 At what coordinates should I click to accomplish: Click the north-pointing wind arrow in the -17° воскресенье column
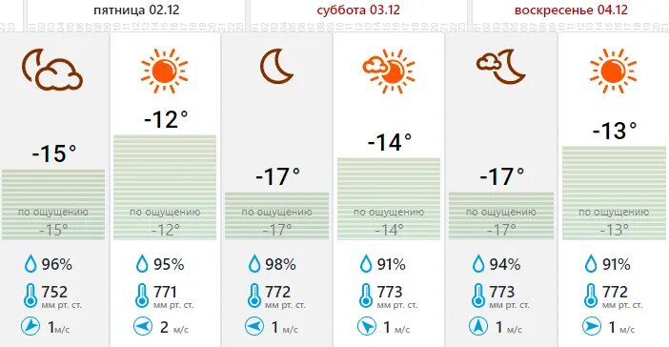click(x=478, y=327)
